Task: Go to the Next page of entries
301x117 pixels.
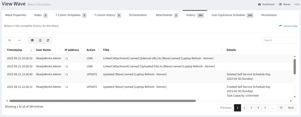Action: [x=291, y=108]
